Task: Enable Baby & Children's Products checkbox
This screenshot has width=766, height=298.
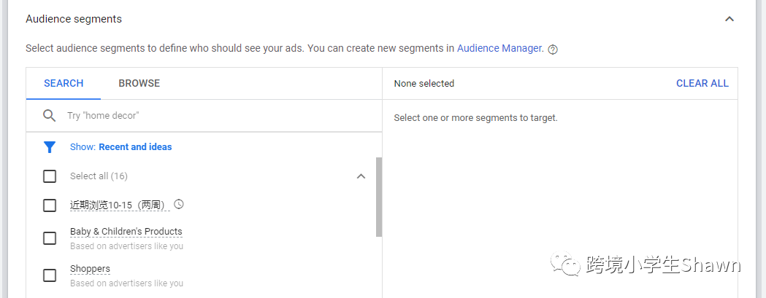Action: tap(50, 238)
